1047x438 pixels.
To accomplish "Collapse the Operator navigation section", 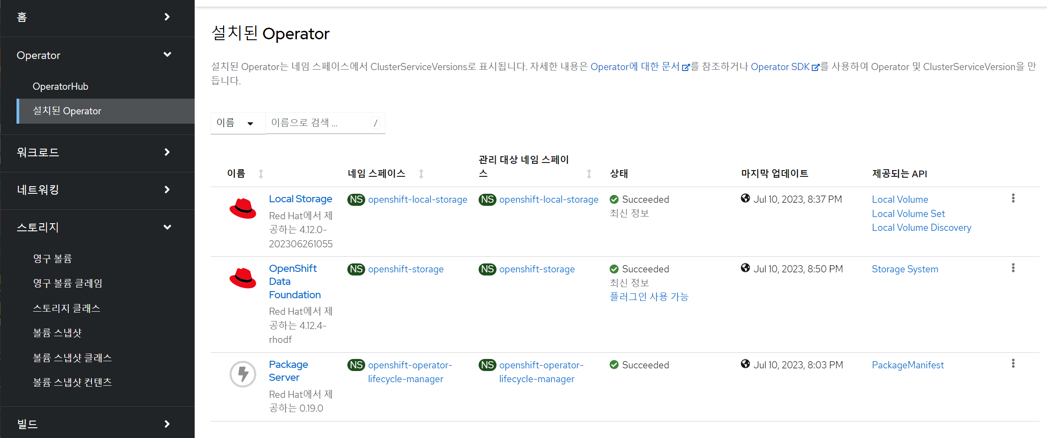I will click(x=97, y=55).
